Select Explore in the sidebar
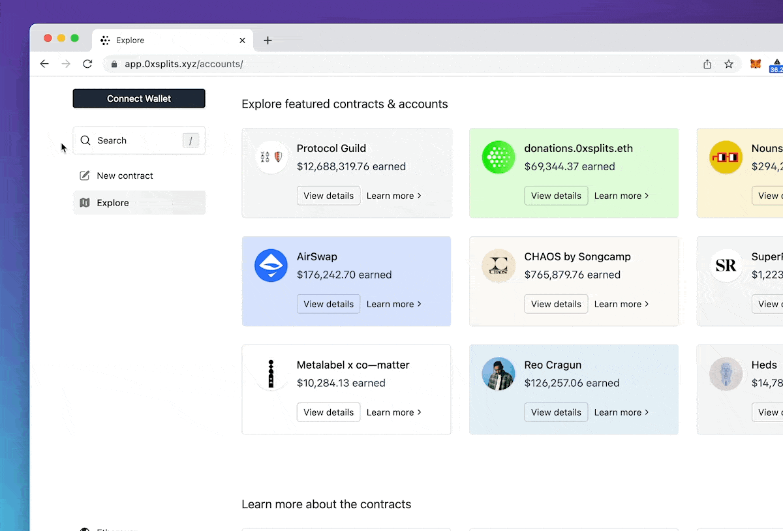This screenshot has width=783, height=531. click(x=139, y=203)
